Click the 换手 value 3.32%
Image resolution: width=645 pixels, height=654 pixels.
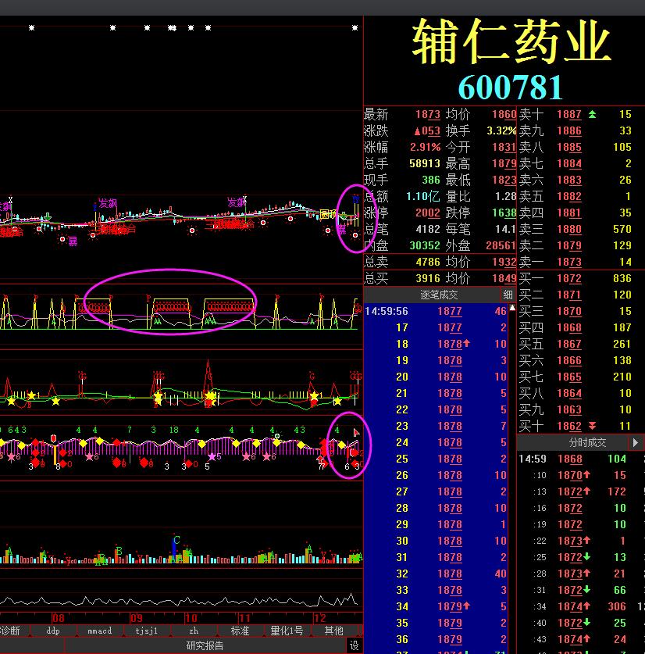501,130
